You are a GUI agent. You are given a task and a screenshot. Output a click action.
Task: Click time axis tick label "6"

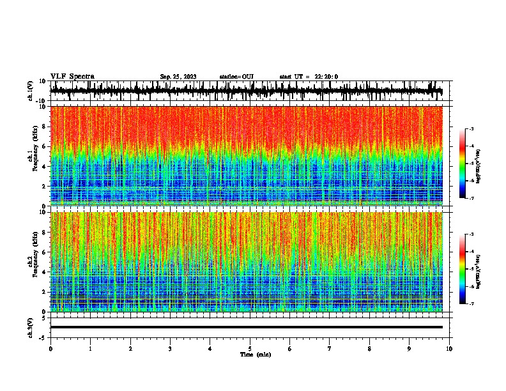point(290,349)
